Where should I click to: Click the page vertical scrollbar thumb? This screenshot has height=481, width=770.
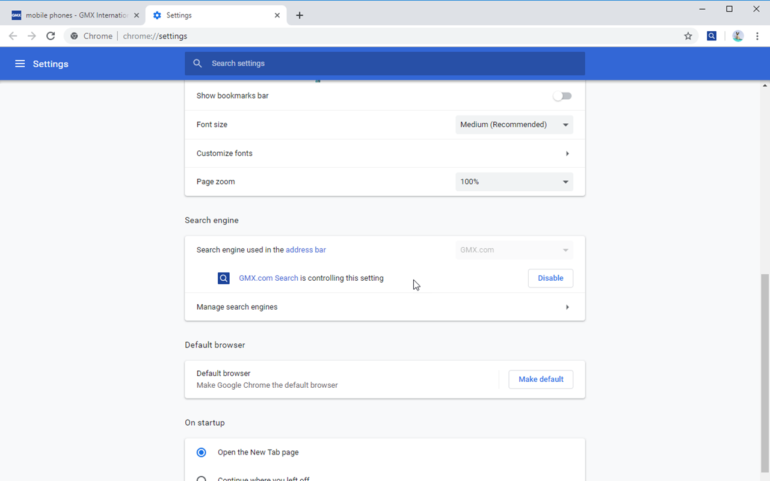(765, 373)
